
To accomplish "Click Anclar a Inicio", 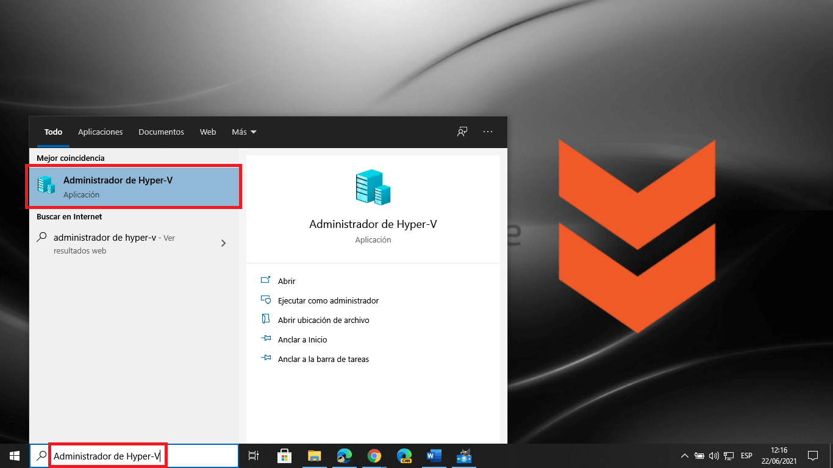I will (x=302, y=339).
